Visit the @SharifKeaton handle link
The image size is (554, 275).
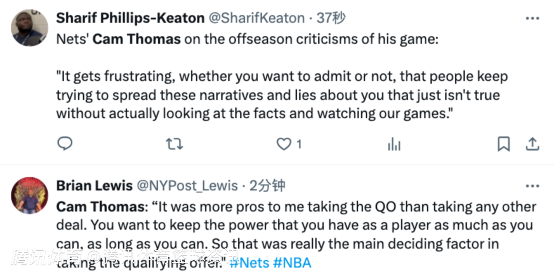pos(256,18)
